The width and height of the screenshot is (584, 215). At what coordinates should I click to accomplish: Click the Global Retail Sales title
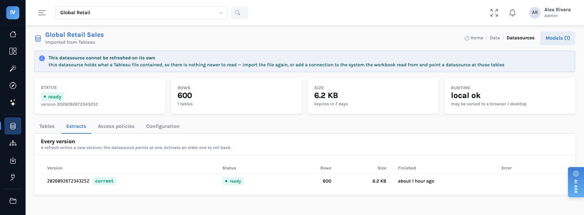[x=74, y=35]
